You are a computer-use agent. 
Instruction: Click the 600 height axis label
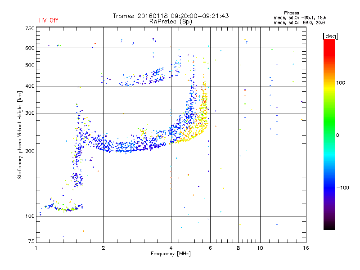point(30,48)
